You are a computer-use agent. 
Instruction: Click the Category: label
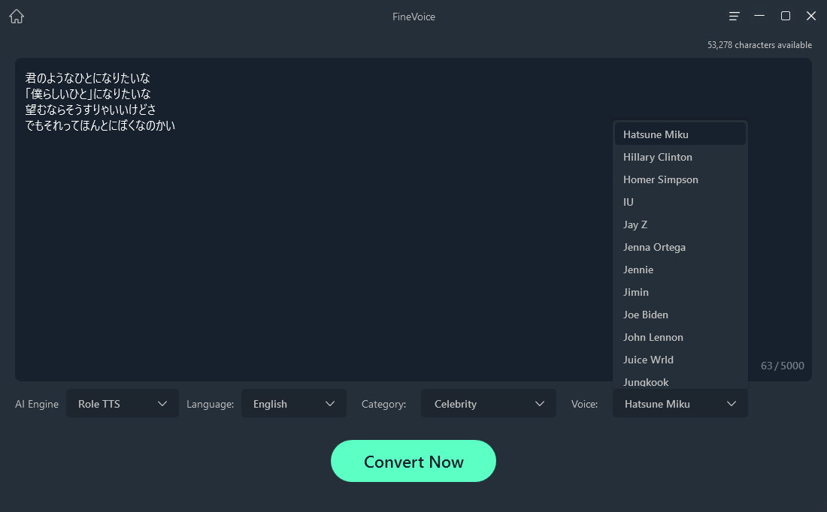coord(383,404)
